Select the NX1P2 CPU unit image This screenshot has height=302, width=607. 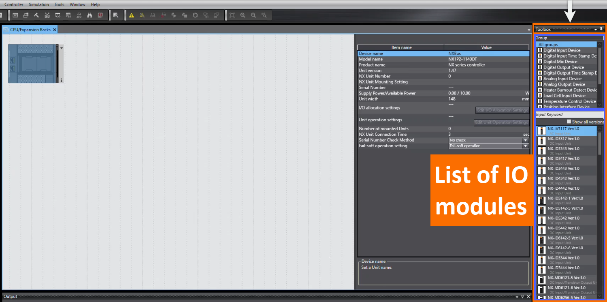point(33,64)
